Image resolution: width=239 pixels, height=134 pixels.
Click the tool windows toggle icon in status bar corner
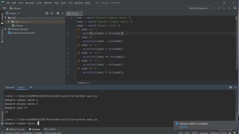click(x=2, y=133)
